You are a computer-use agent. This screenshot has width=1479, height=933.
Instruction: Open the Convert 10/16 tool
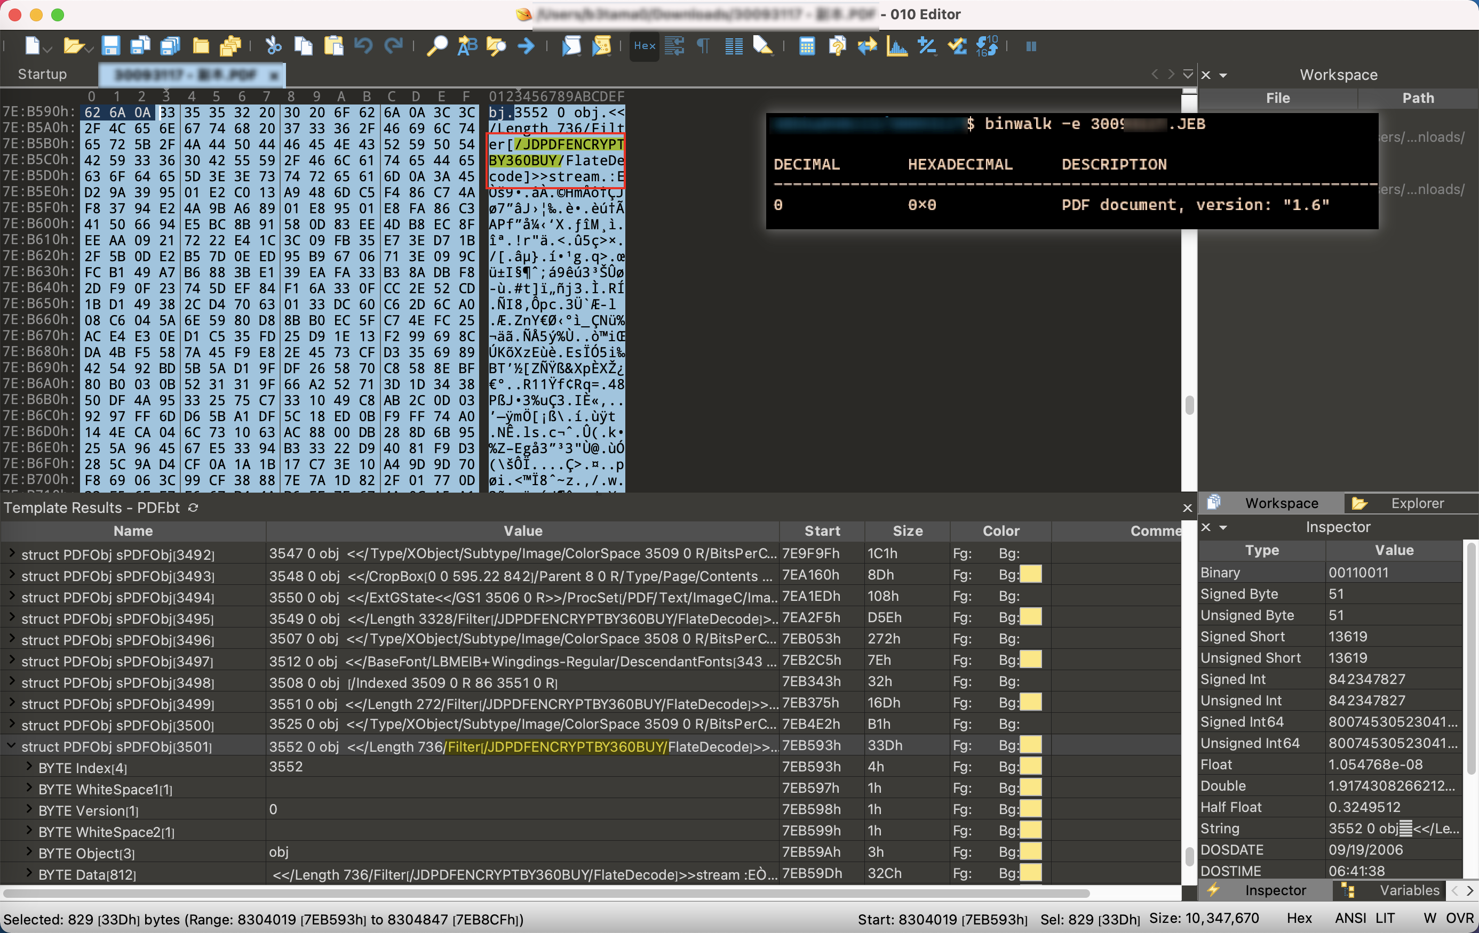click(987, 46)
